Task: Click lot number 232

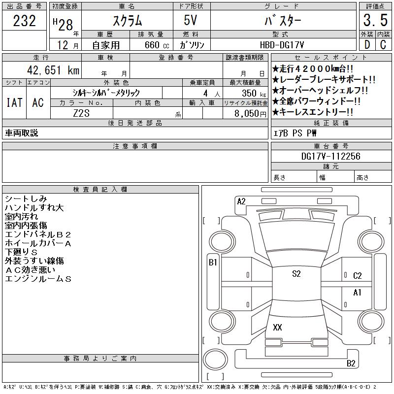Action: [24, 21]
